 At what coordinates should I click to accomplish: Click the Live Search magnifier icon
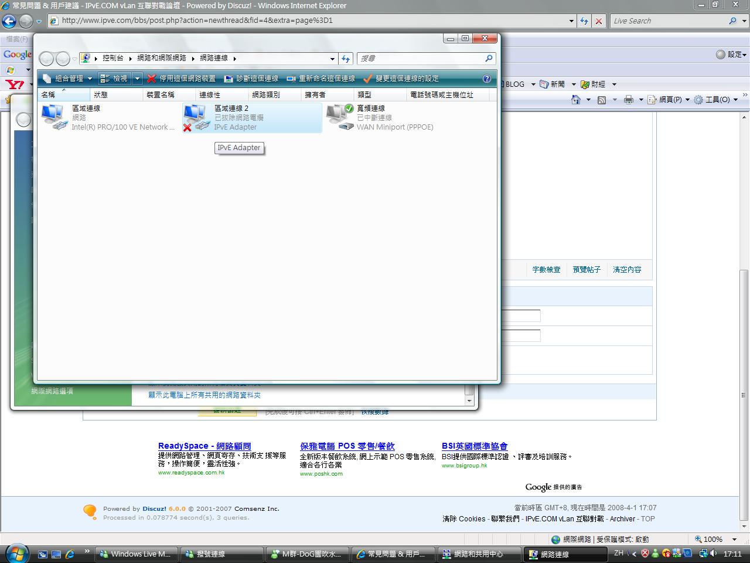732,21
